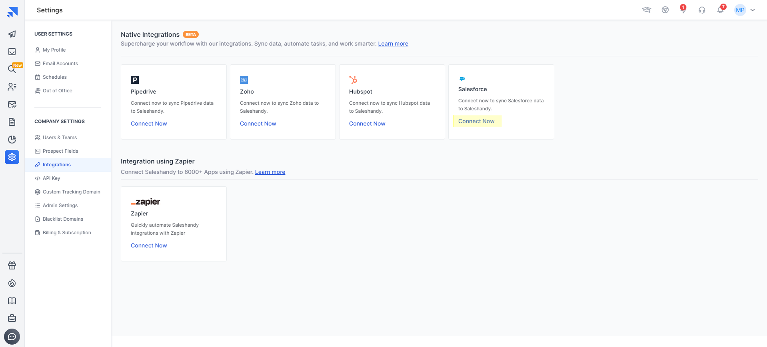Open the Prospects people-list icon in the sidebar
This screenshot has width=767, height=347.
tap(12, 87)
